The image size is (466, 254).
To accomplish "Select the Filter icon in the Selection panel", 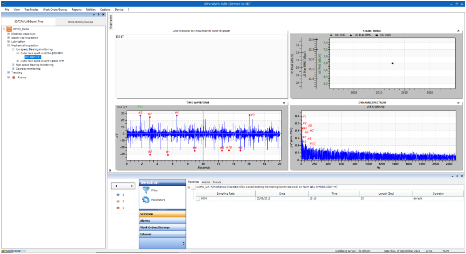I will 145,190.
